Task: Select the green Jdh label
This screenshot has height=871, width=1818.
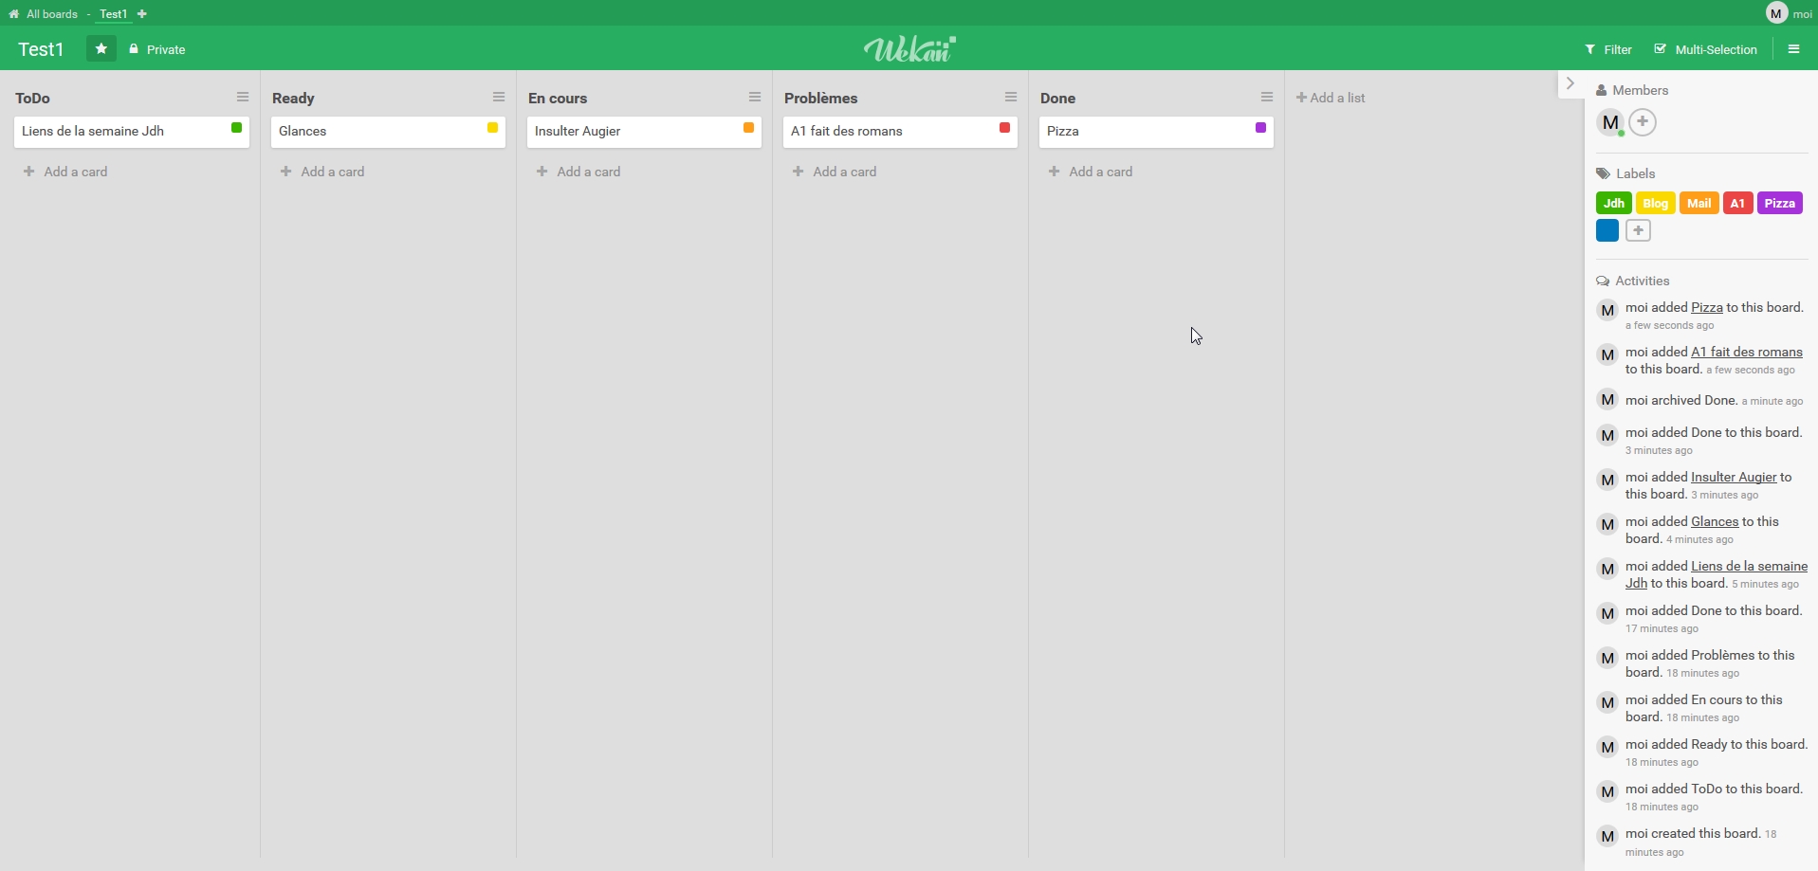Action: click(1614, 203)
